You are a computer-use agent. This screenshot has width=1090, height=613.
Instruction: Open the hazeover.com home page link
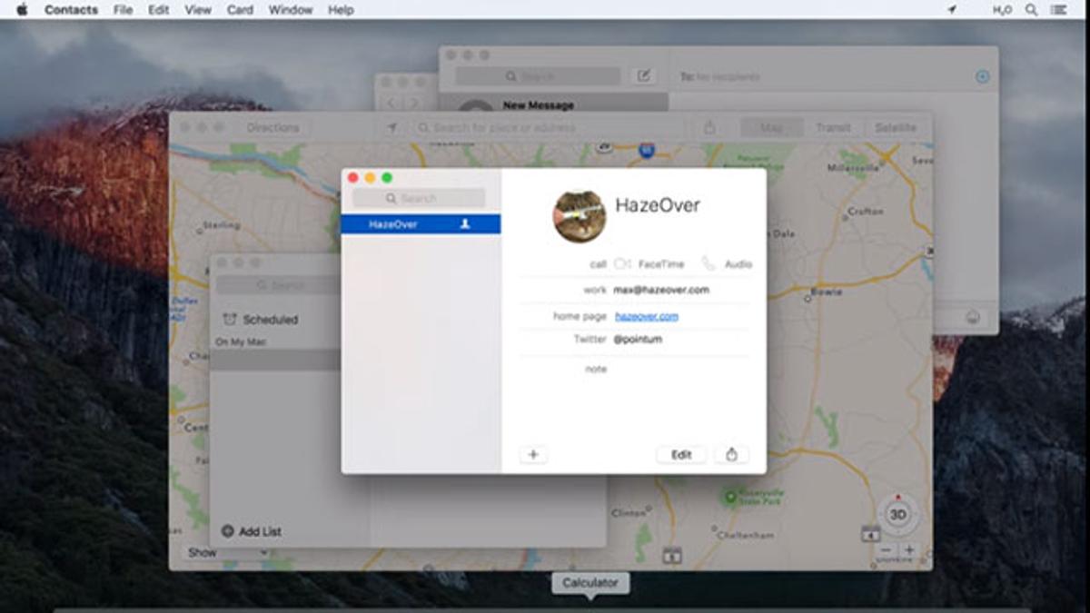[x=646, y=316]
